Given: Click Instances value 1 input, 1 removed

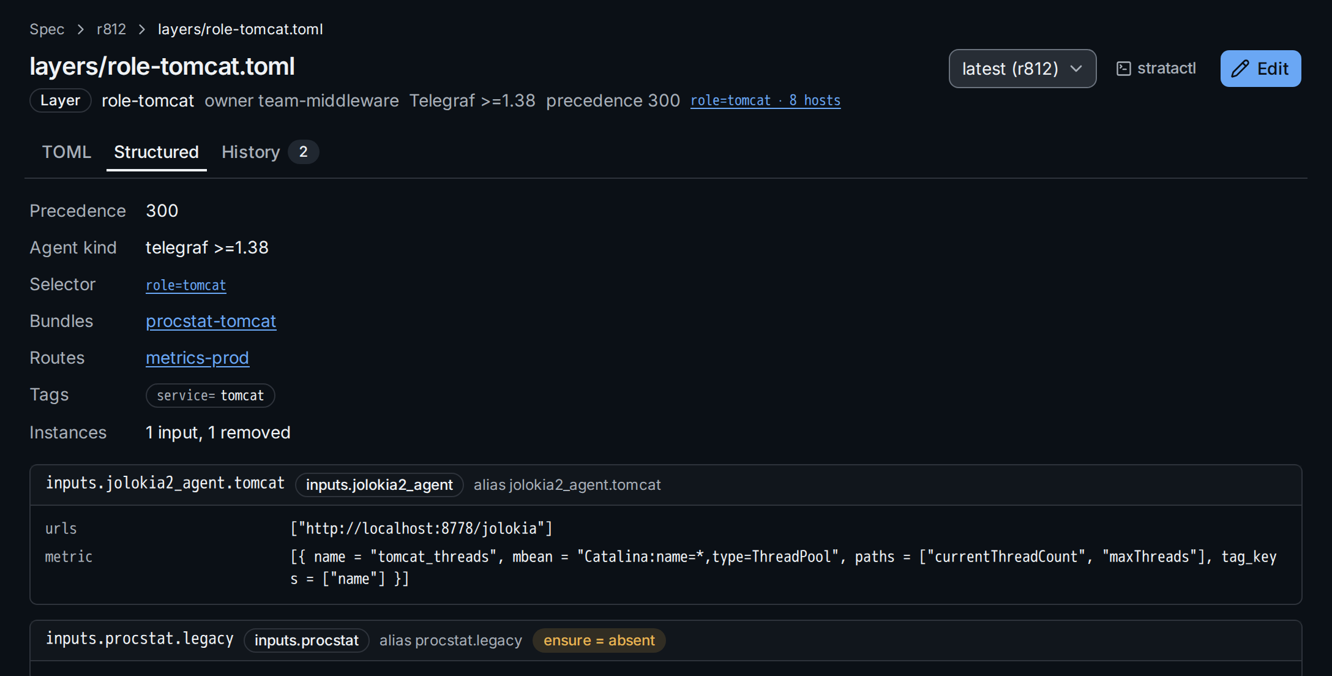Looking at the screenshot, I should pyautogui.click(x=218, y=433).
